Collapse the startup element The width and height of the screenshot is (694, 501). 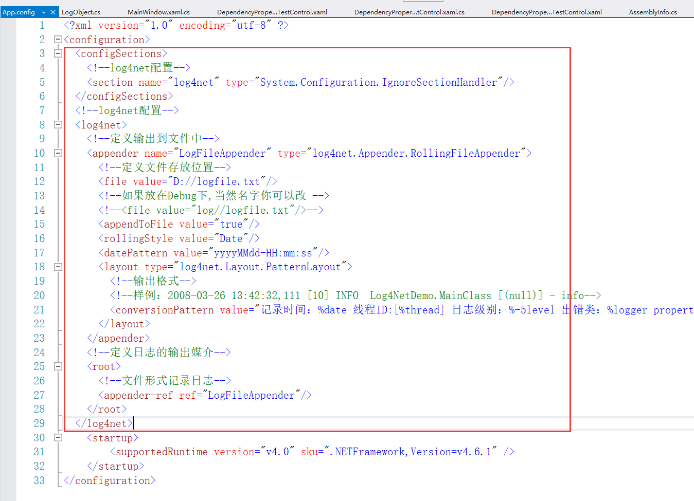click(x=58, y=437)
